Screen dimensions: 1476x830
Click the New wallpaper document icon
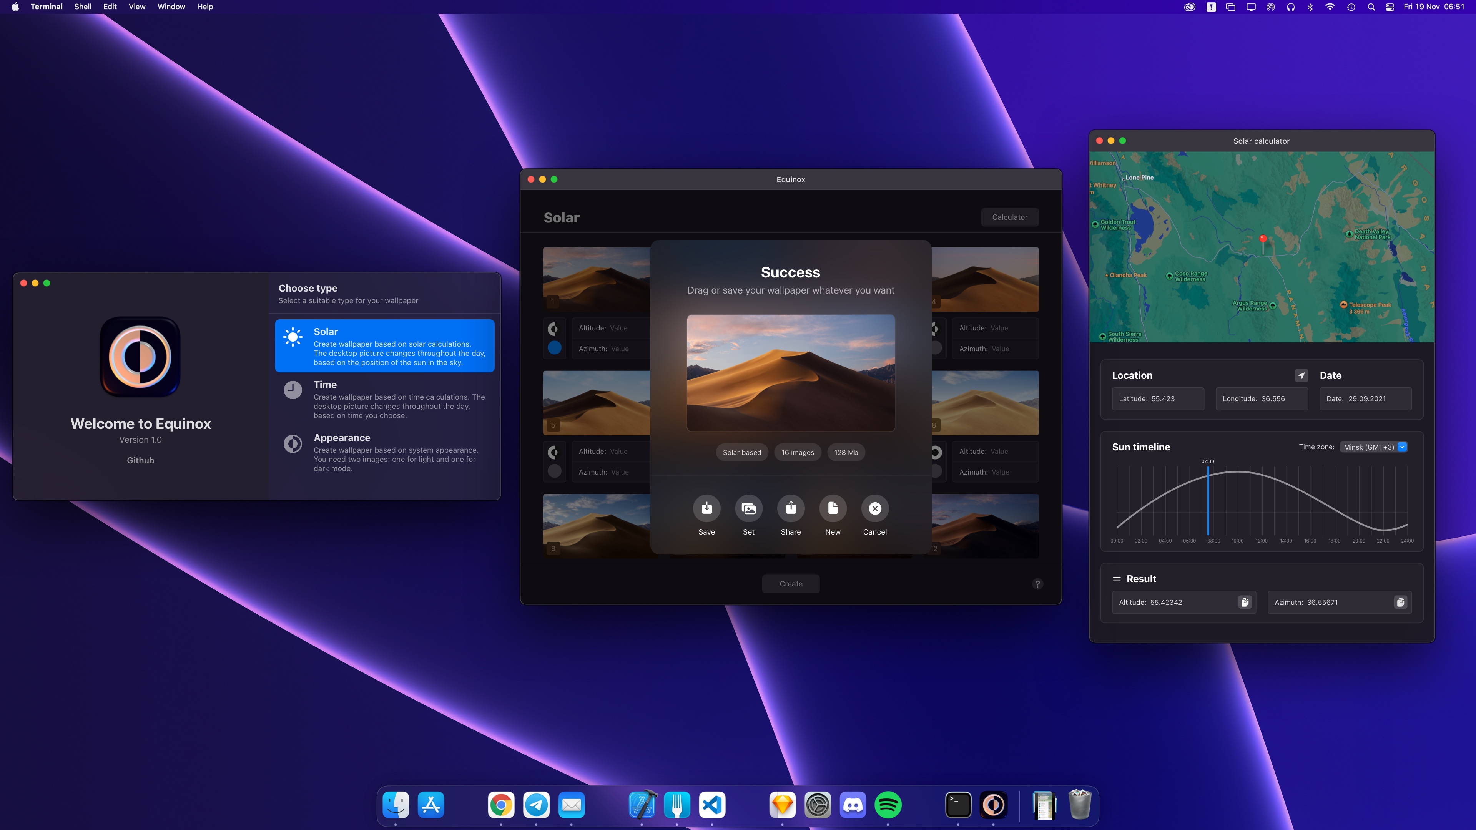pos(833,508)
